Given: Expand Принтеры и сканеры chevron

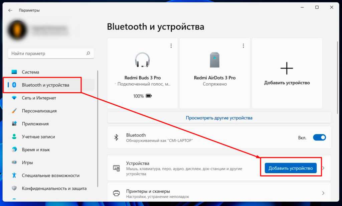Looking at the screenshot, I should [323, 193].
